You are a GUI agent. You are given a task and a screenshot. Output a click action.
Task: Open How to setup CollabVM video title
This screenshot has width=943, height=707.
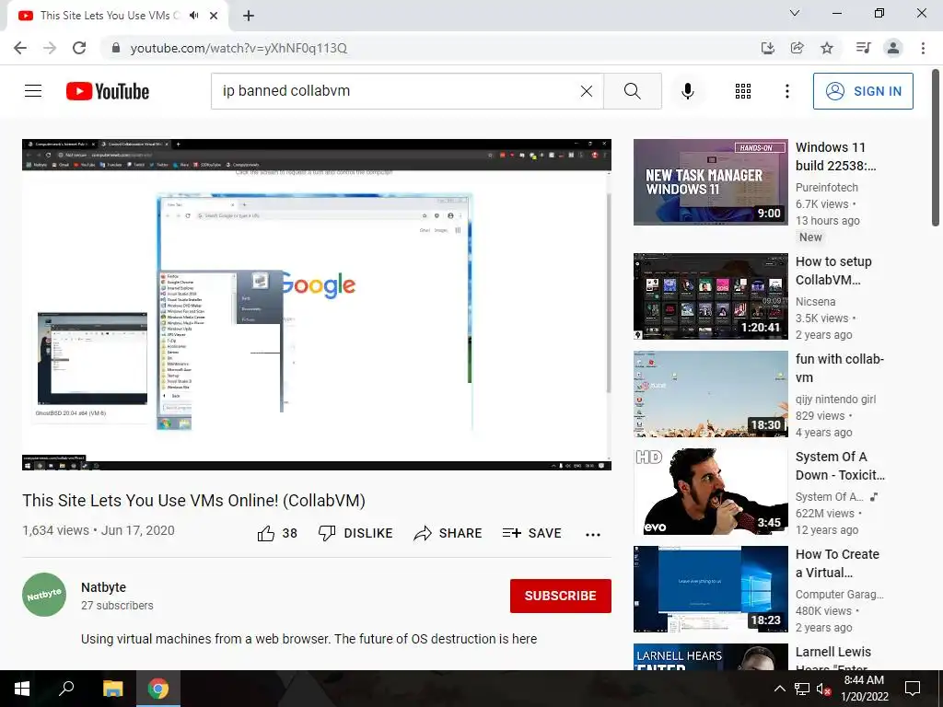[833, 271]
